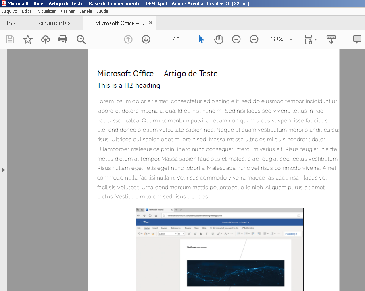The image size is (365, 291).
Task: Expand the left navigation pane arrow
Action: click(x=4, y=170)
